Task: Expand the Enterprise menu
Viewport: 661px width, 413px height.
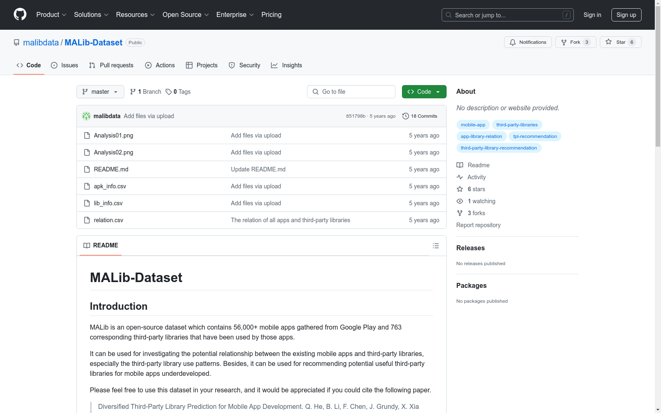Action: coord(235,14)
